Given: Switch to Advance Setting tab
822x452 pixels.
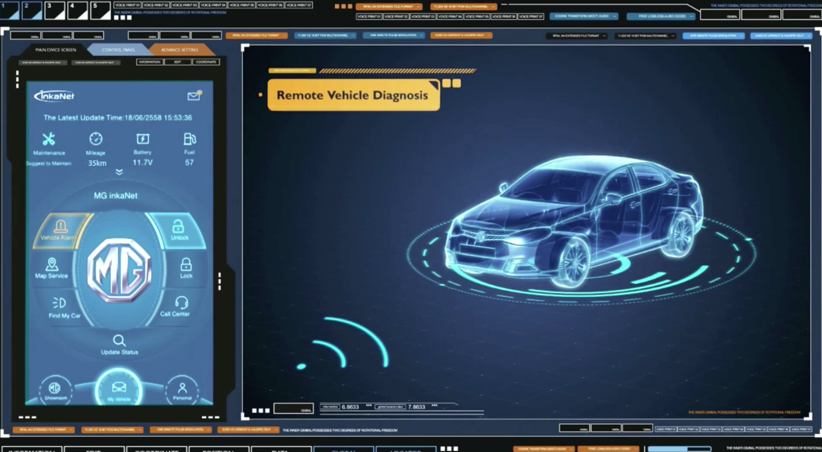Looking at the screenshot, I should point(180,50).
